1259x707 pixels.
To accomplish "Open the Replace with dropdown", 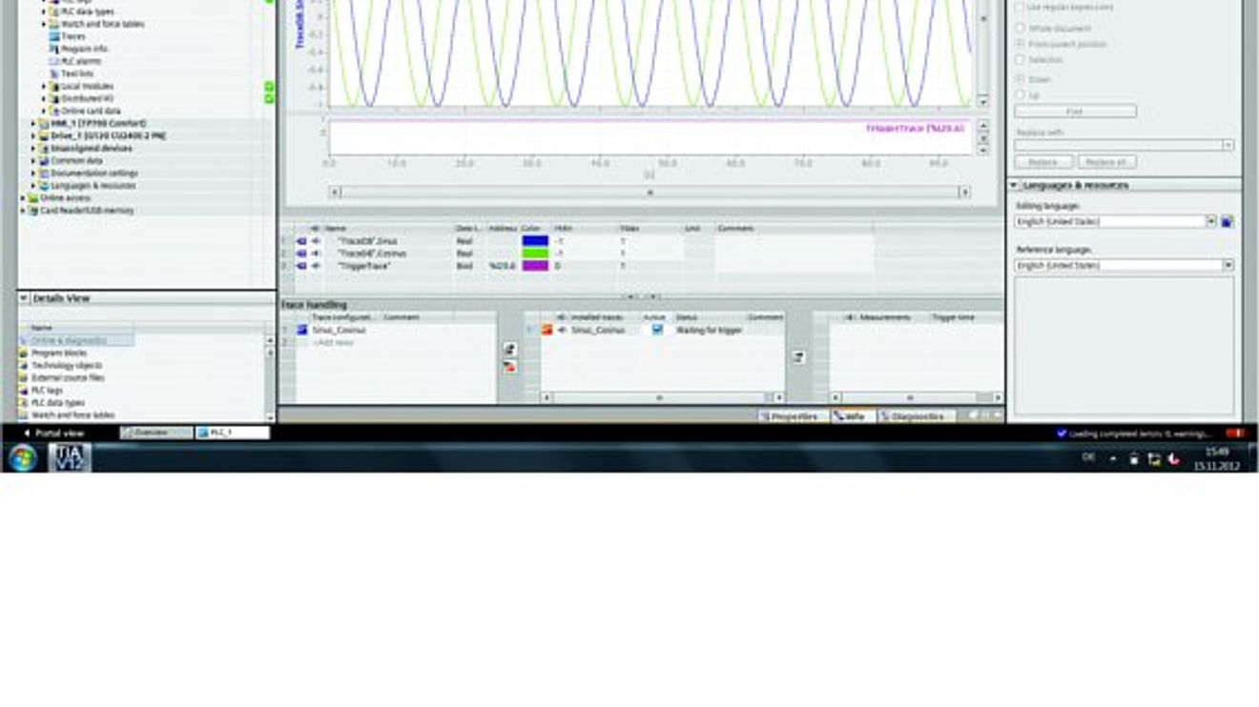I will pos(1228,145).
